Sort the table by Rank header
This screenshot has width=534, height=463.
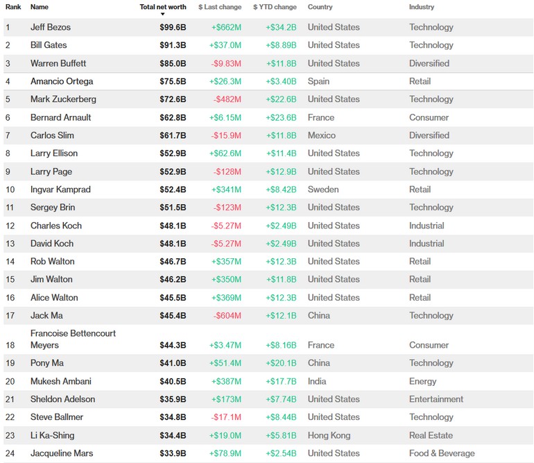[12, 7]
